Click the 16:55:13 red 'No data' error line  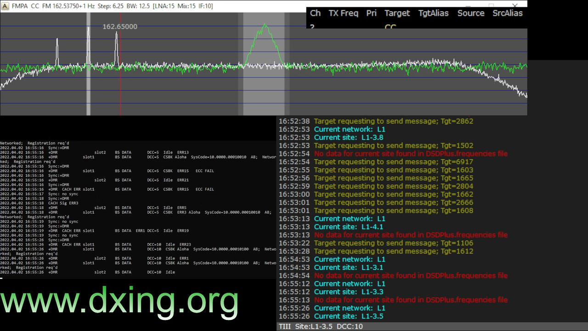(393, 300)
